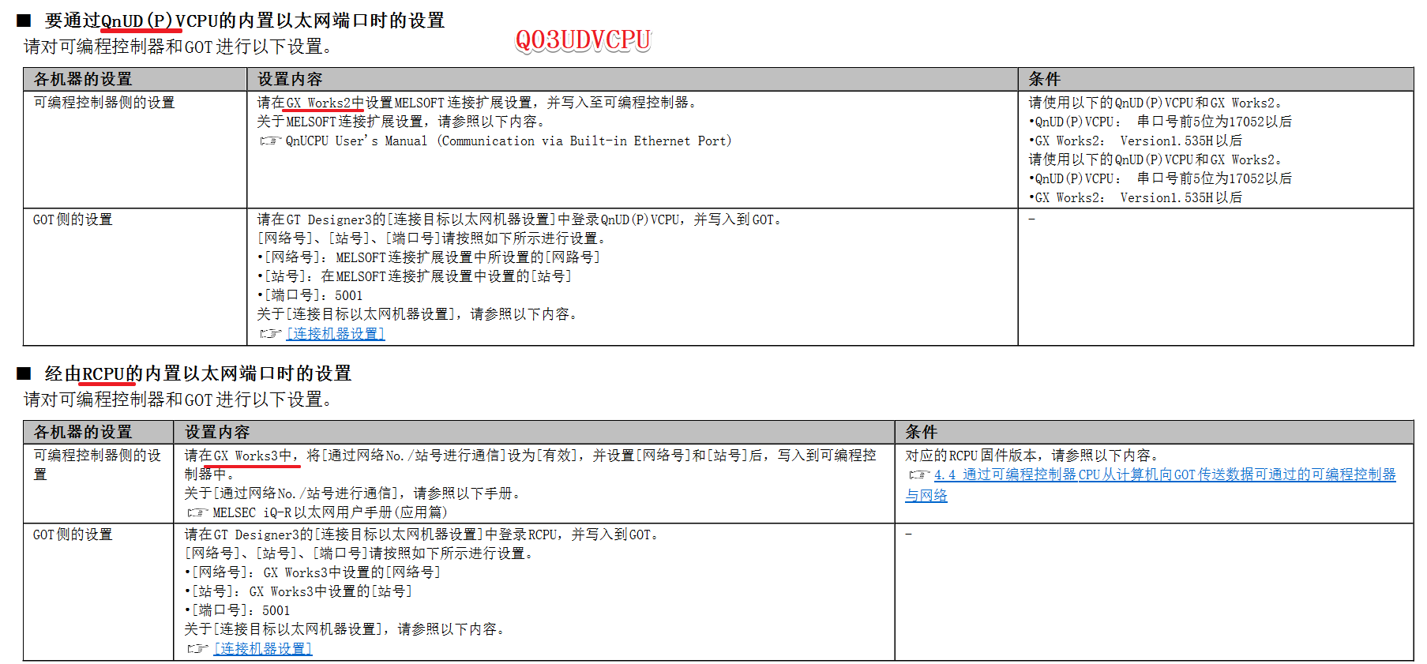Click the line 请在GT Designer3…中登录QnUD(P)VCPU,并写入到GOT
The height and width of the screenshot is (664, 1427).
pyautogui.click(x=520, y=219)
